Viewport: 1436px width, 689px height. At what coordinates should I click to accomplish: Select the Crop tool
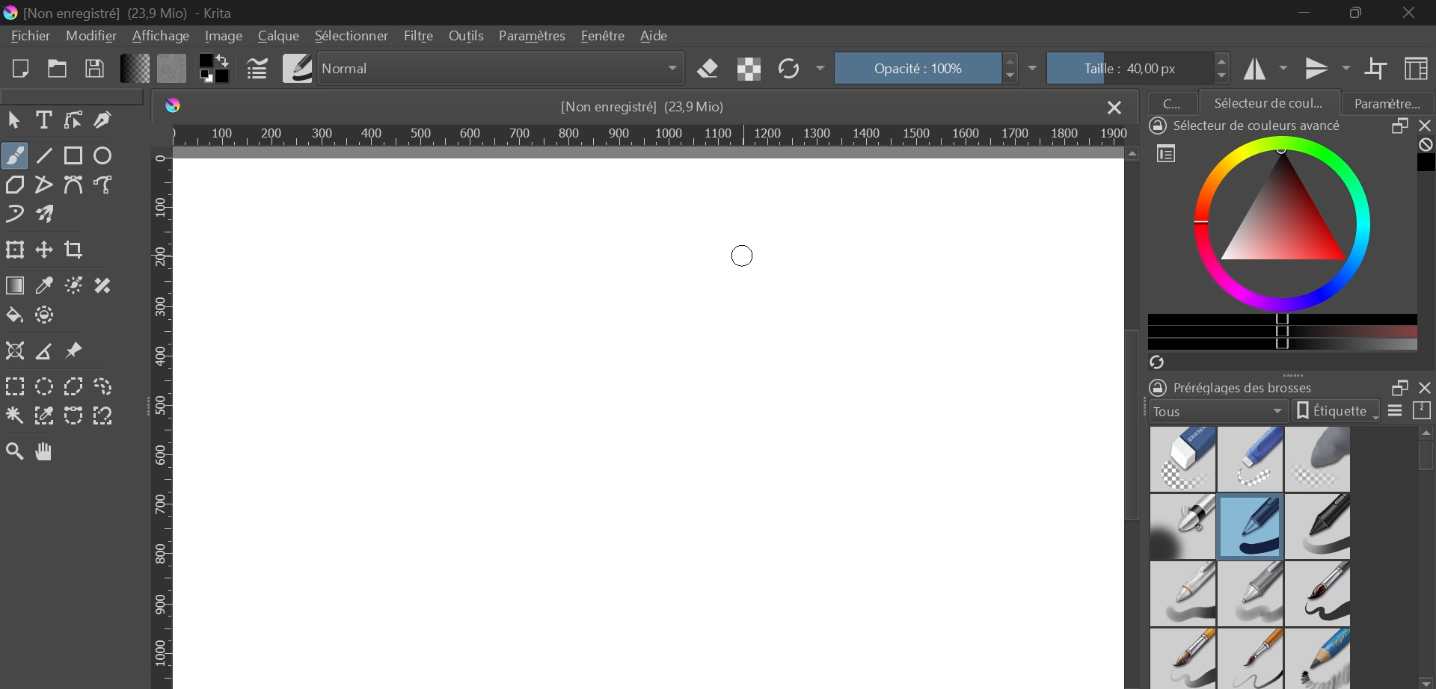coord(73,250)
